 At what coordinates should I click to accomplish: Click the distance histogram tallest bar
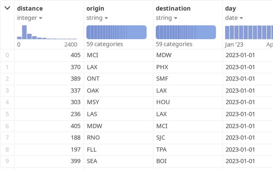click(24, 32)
